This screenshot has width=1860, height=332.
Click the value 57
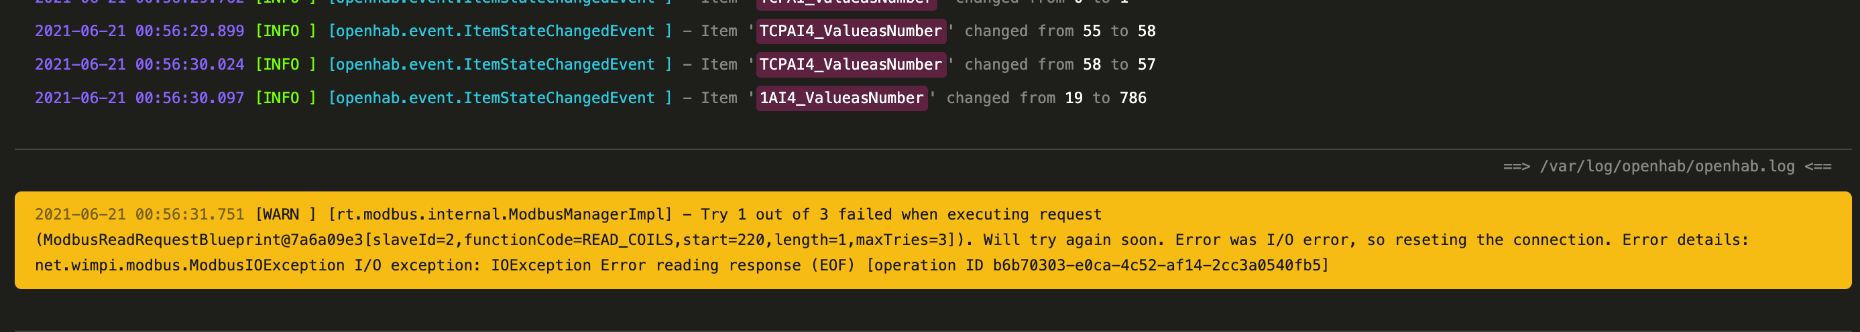click(x=1147, y=64)
